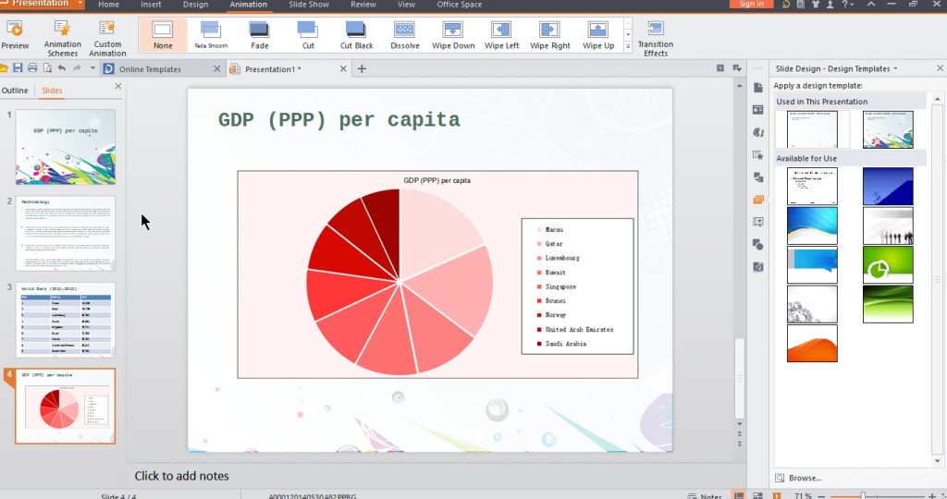This screenshot has width=947, height=499.
Task: Close the Slide Design task pane
Action: [x=940, y=68]
